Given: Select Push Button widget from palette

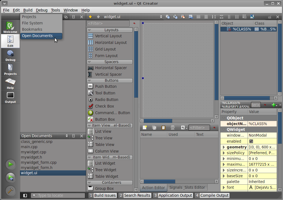Looking at the screenshot, I should pyautogui.click(x=106, y=86).
